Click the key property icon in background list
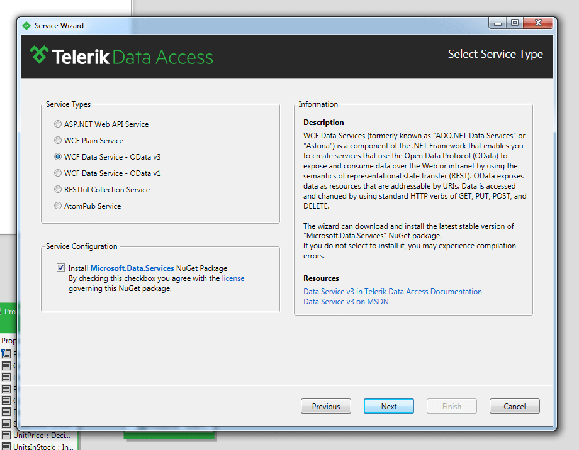Screen dimensions: 579x450 [6, 353]
